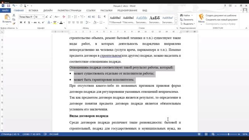Apply numbered list formatting
This screenshot has width=249, height=140.
[x=75, y=17]
